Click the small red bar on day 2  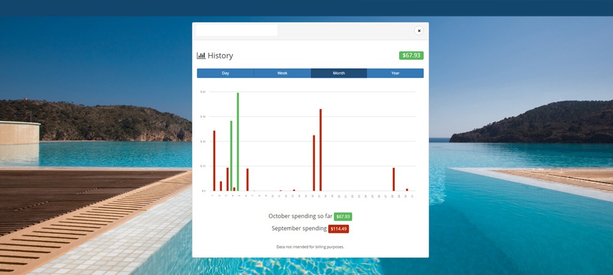[221, 186]
